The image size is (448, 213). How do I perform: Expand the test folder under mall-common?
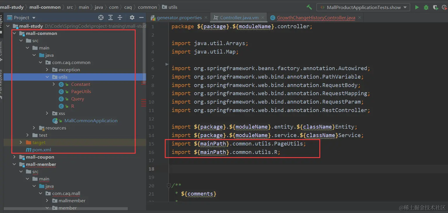click(x=27, y=135)
